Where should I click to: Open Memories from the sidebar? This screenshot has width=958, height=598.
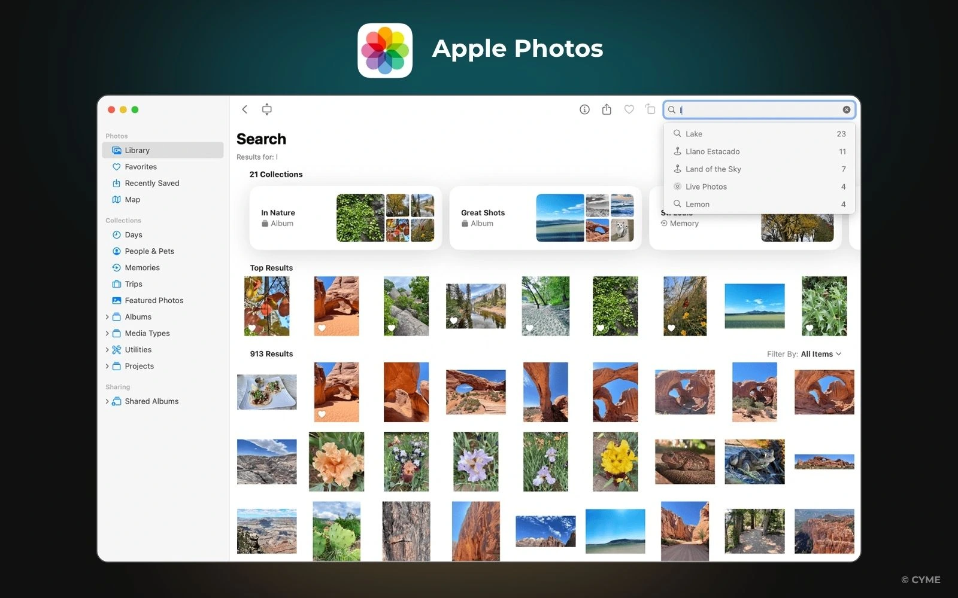pos(143,267)
